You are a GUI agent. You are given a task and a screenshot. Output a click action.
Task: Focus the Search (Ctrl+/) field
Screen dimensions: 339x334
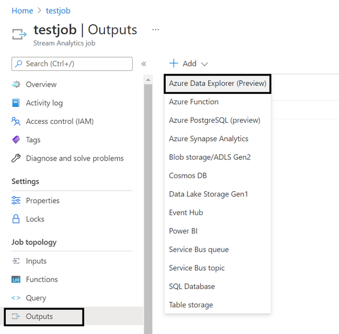point(72,64)
